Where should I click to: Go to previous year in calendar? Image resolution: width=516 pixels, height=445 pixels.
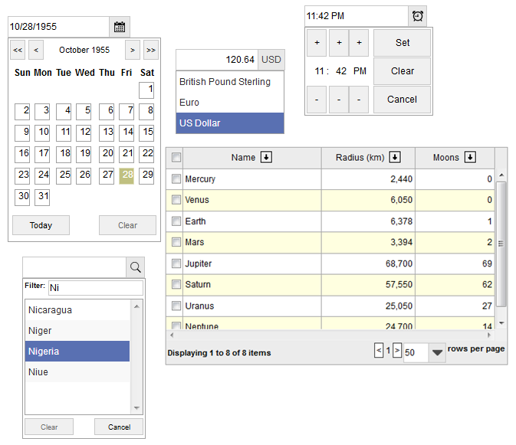pyautogui.click(x=18, y=50)
